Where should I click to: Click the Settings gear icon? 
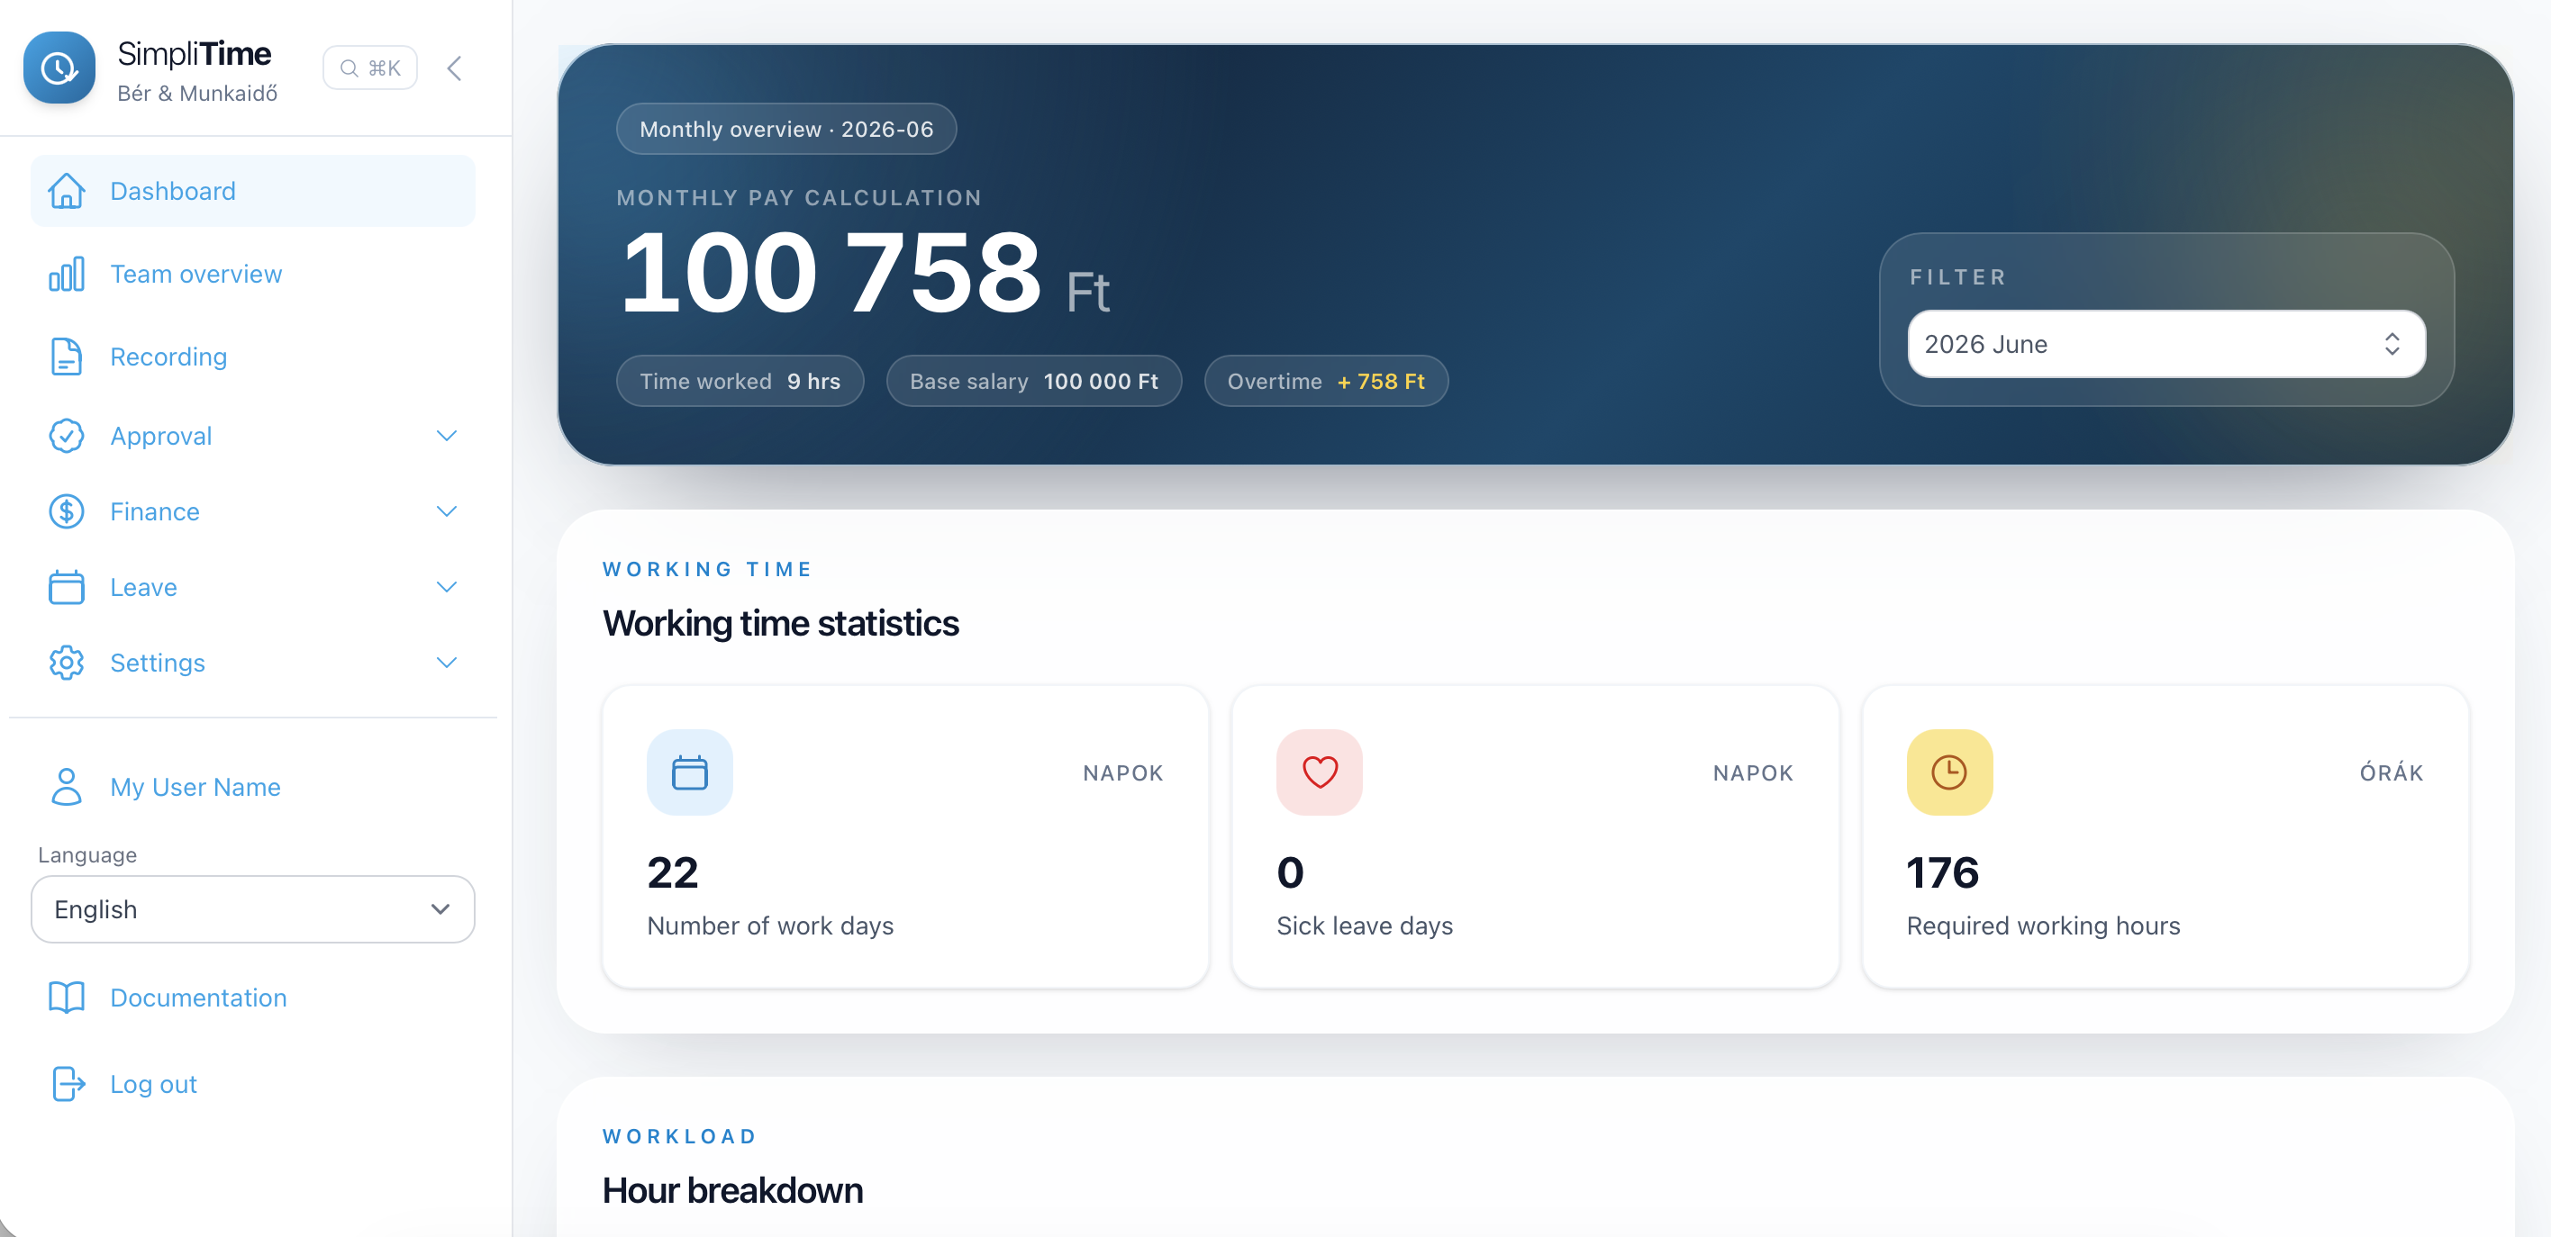click(x=67, y=663)
